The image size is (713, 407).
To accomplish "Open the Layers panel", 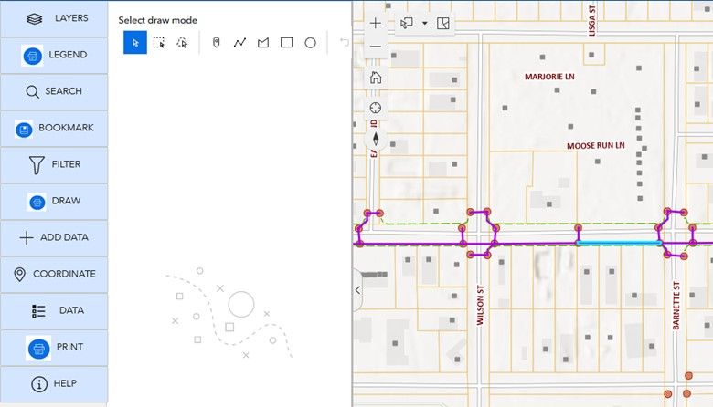I will pyautogui.click(x=54, y=18).
